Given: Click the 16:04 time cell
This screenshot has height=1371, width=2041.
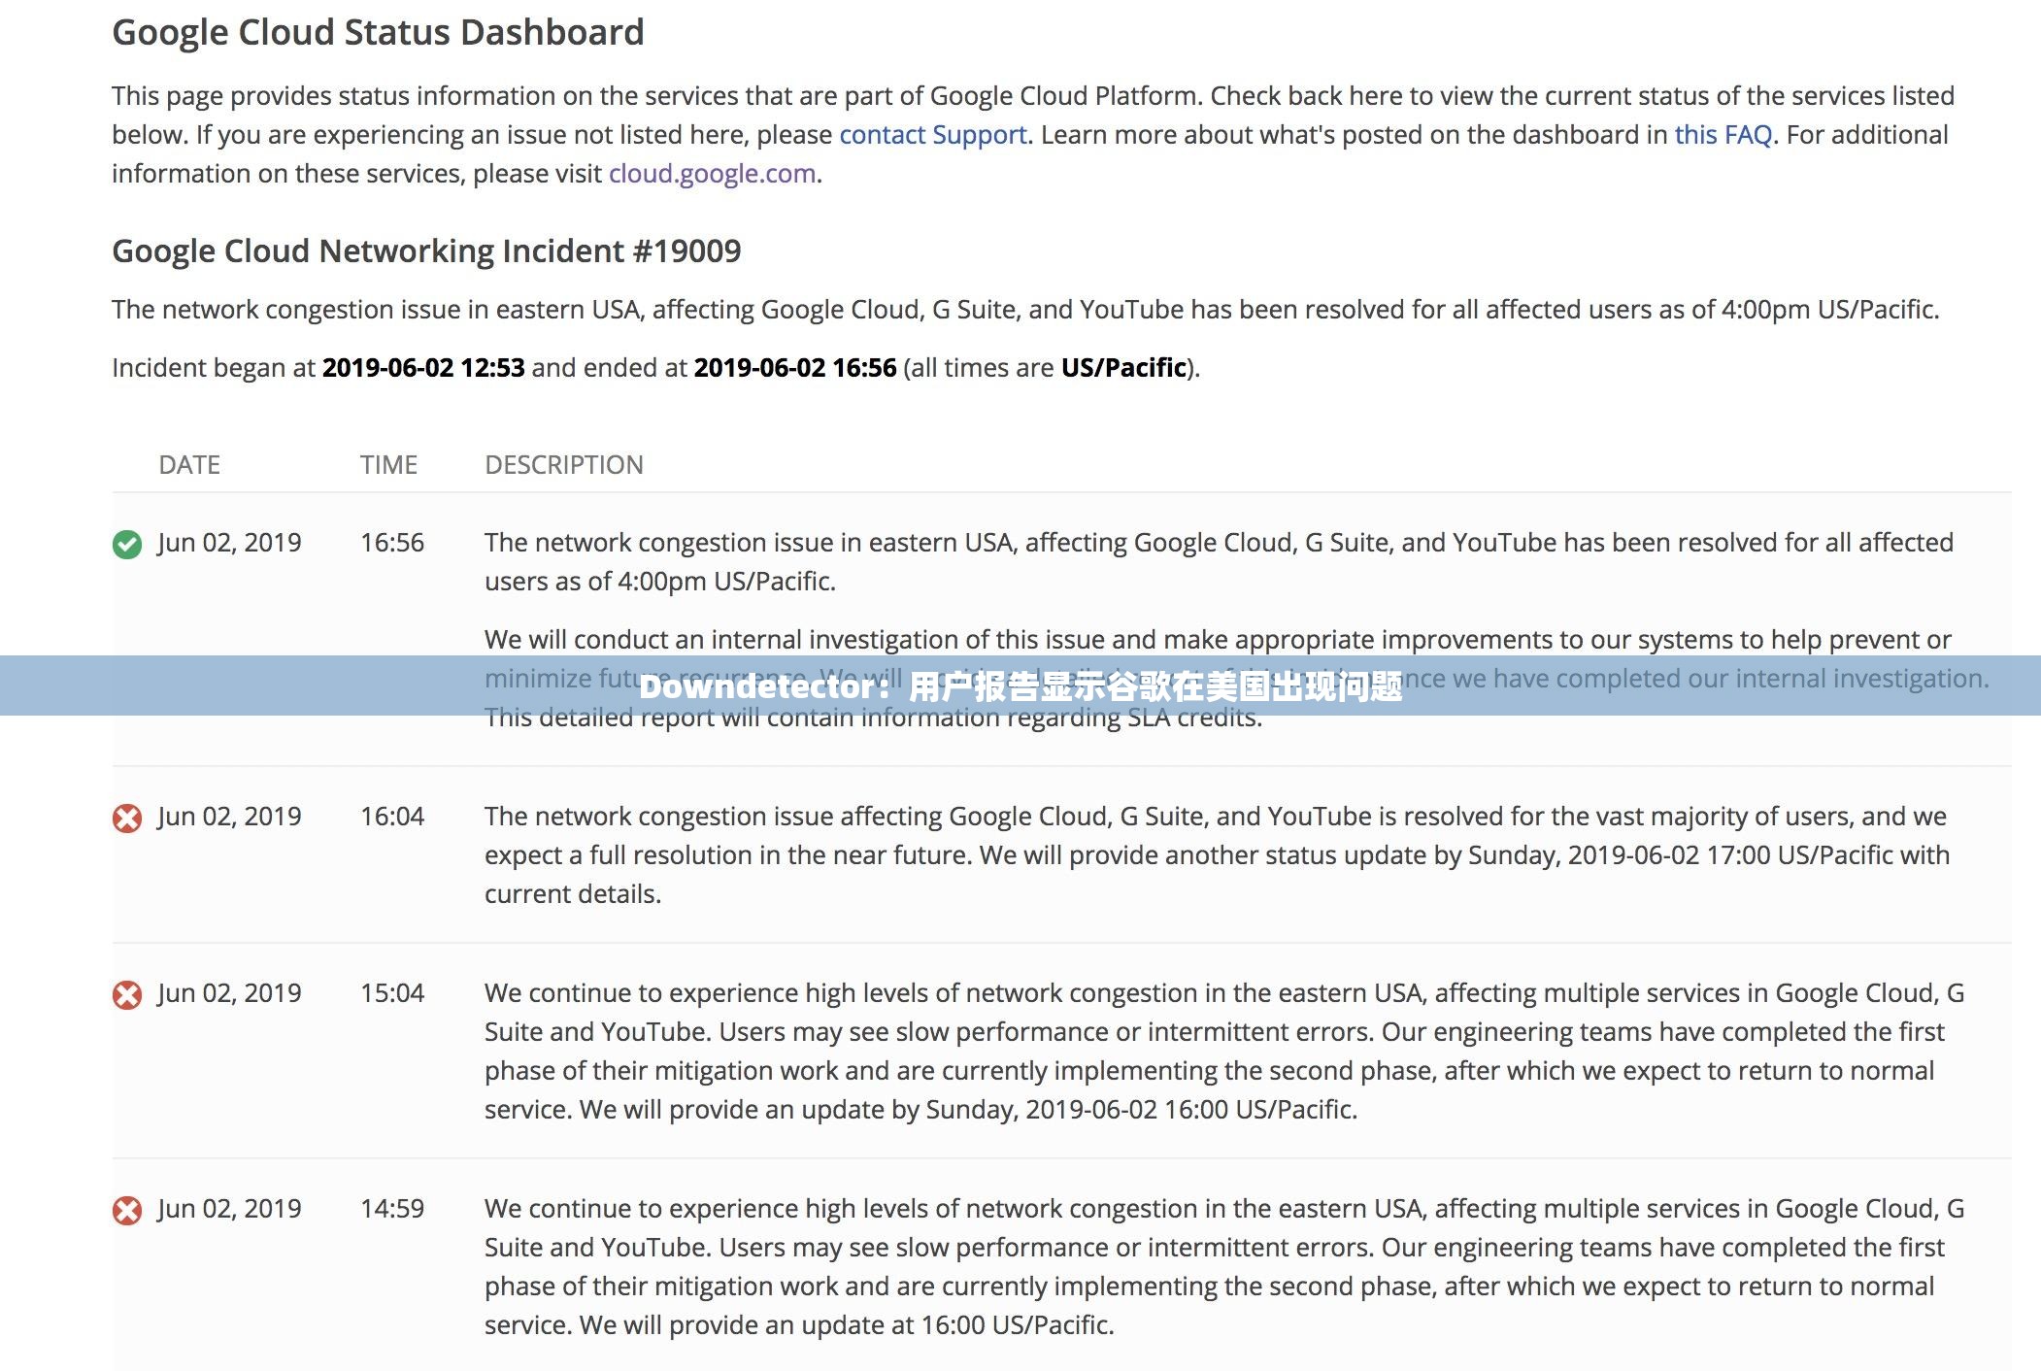Looking at the screenshot, I should point(392,817).
